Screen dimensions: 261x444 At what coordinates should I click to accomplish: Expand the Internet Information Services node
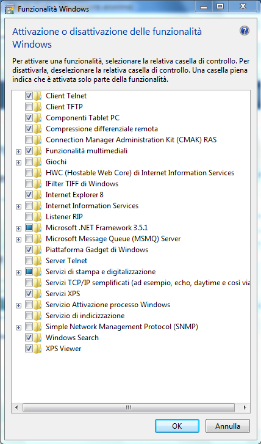coord(19,206)
